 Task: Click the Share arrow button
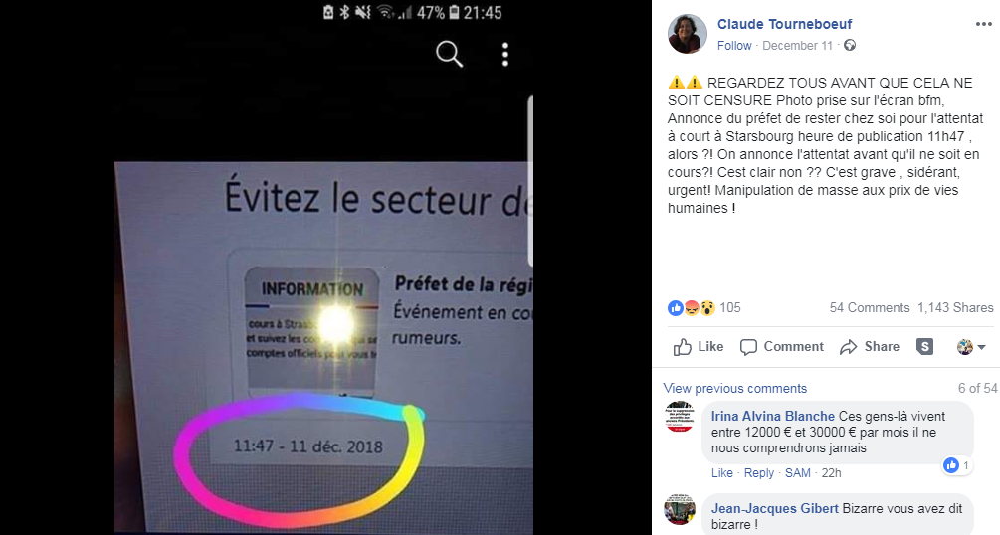point(870,347)
